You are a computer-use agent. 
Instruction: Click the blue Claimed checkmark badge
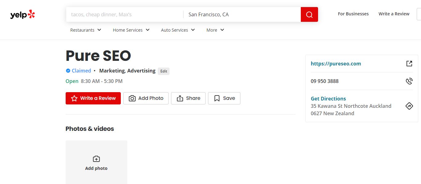point(68,71)
